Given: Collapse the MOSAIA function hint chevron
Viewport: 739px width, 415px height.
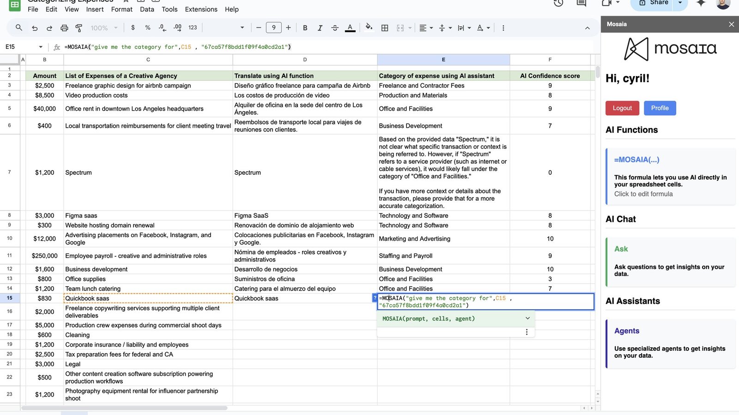Looking at the screenshot, I should 527,318.
